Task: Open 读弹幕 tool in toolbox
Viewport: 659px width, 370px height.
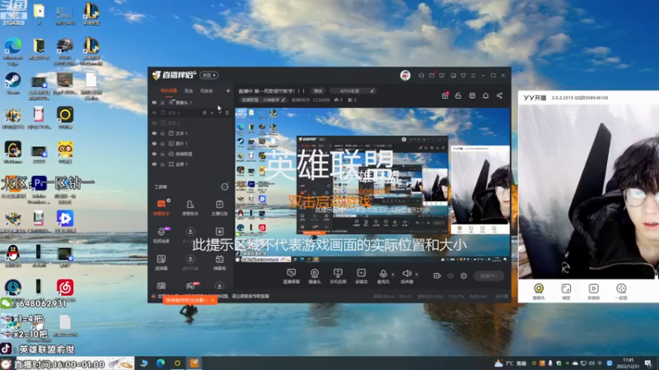Action: pyautogui.click(x=161, y=262)
